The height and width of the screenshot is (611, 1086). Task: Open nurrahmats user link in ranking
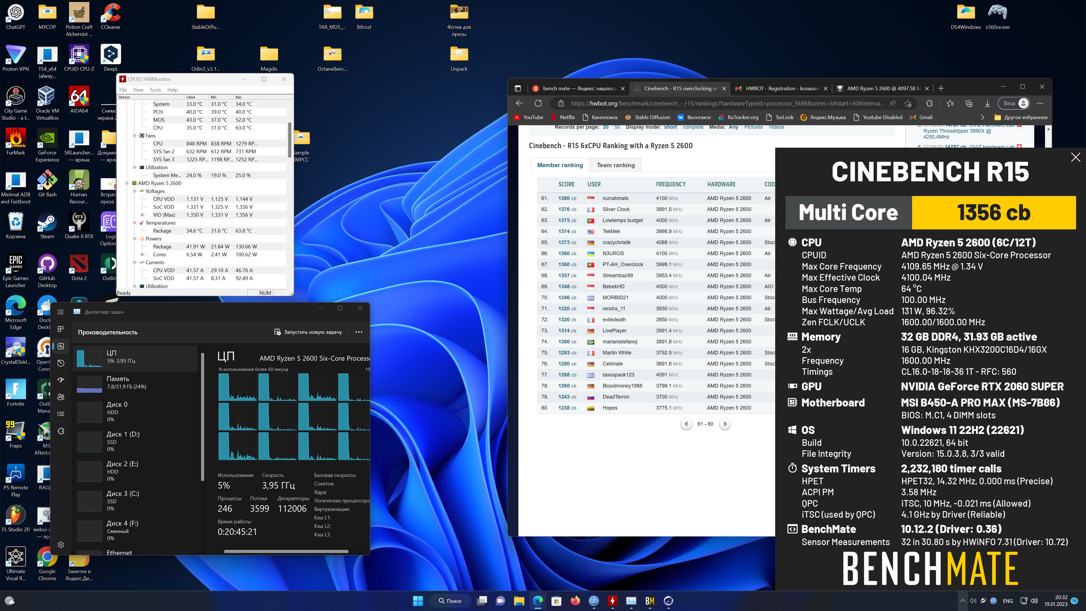tap(615, 198)
